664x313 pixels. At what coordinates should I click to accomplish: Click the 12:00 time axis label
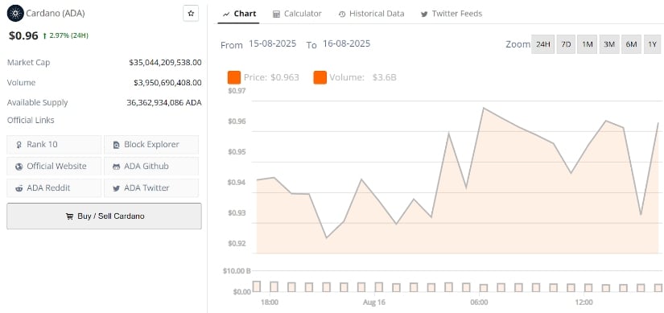click(x=584, y=303)
